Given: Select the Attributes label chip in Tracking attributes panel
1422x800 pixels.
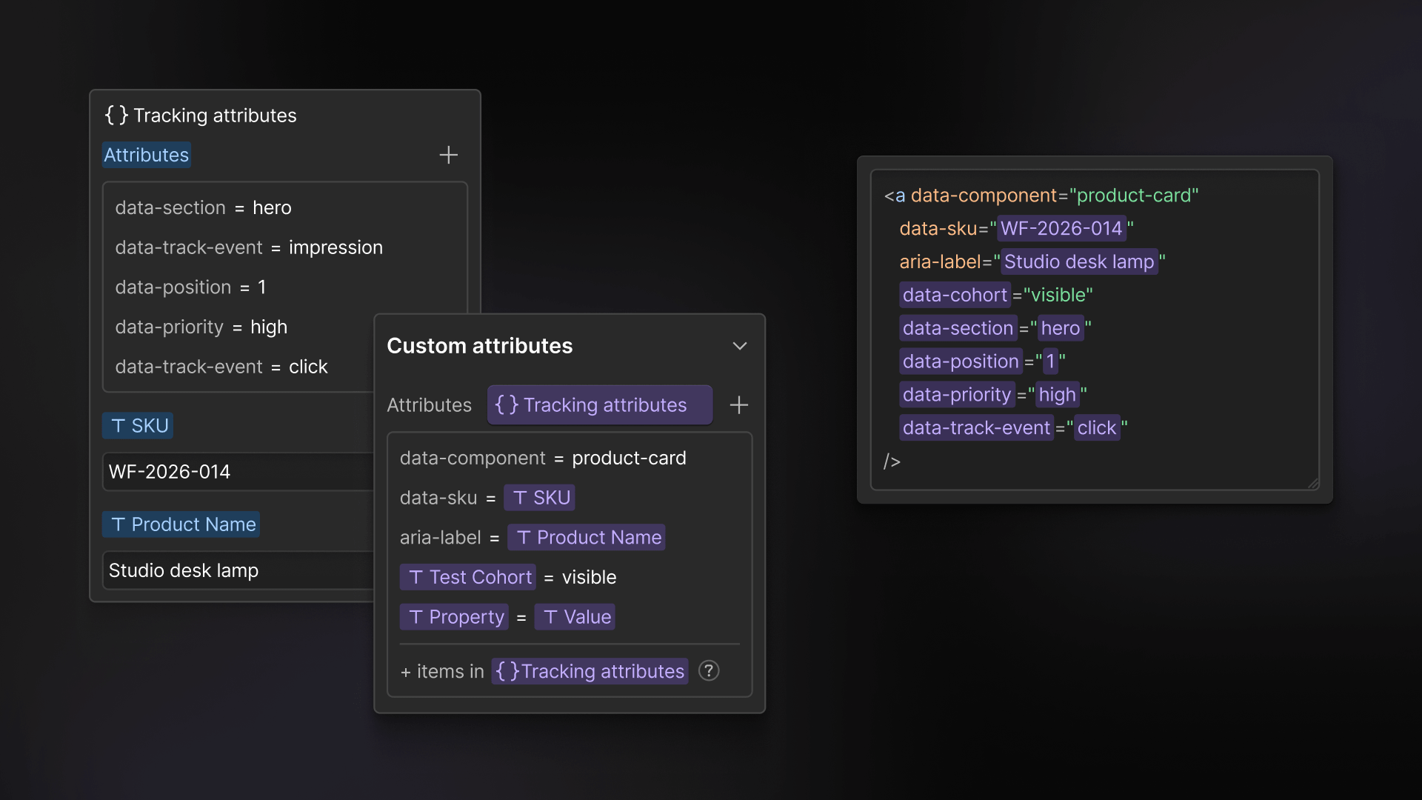Looking at the screenshot, I should [x=147, y=155].
